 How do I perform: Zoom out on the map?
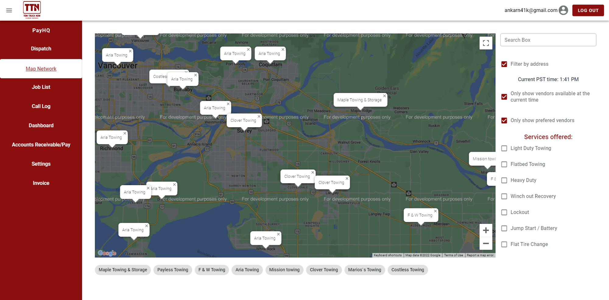coord(486,244)
